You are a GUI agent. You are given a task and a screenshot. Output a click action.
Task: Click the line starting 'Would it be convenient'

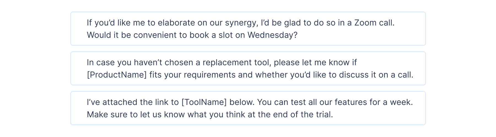tap(192, 35)
